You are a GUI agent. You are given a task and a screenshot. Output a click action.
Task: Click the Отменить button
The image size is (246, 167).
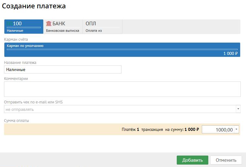pos(226,160)
